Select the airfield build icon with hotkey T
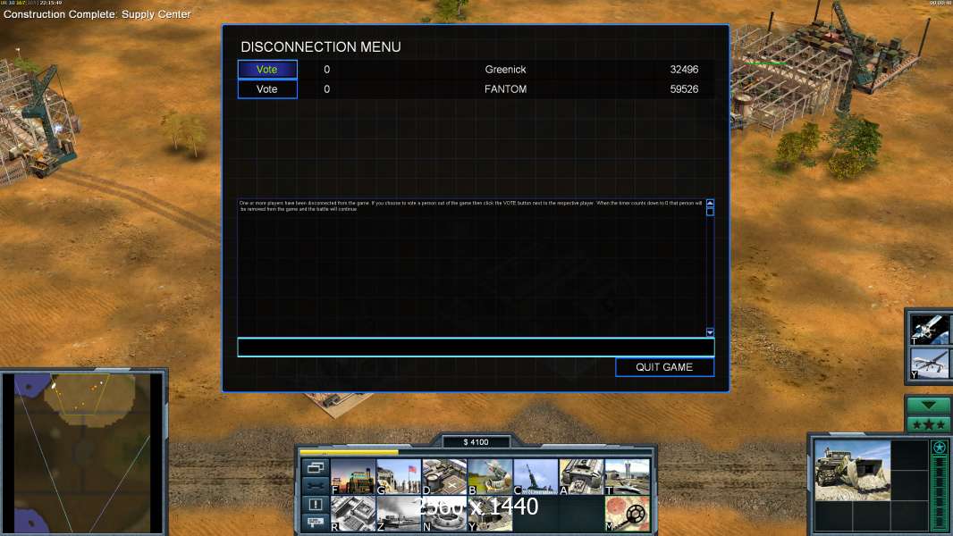The image size is (953, 536). (628, 477)
